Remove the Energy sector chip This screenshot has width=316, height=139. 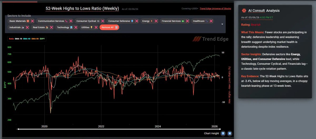156,21
